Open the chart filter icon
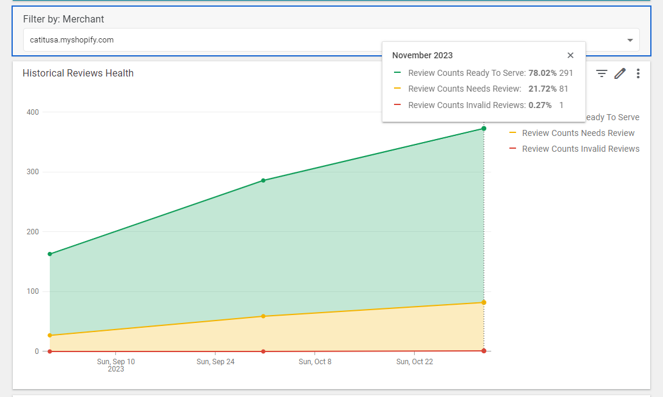Screen dimensions: 663x397 [601, 73]
